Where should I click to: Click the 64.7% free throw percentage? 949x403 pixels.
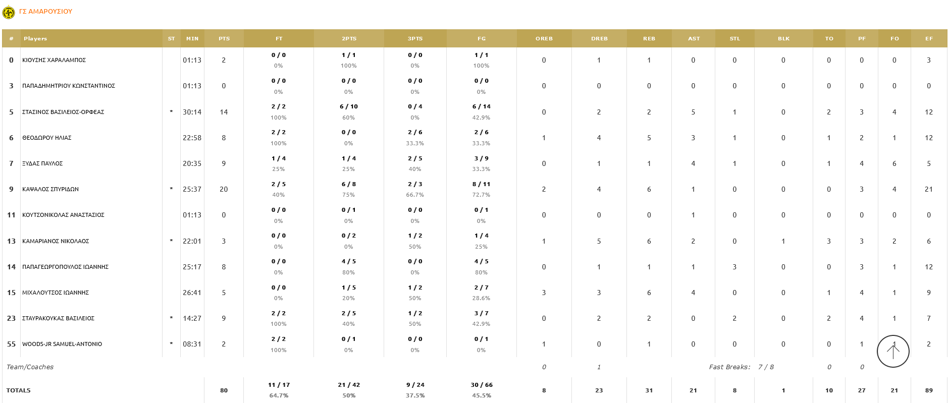pos(279,395)
